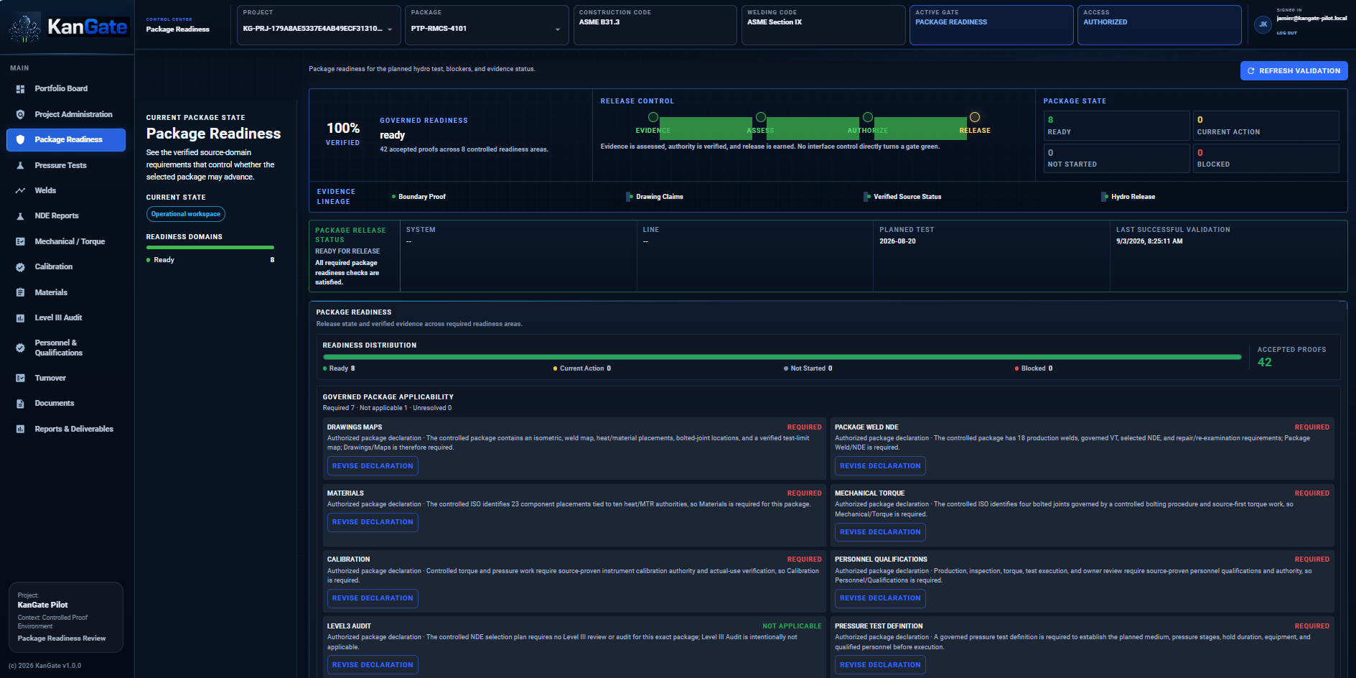
Task: Click Project Administration shield icon
Action: click(x=20, y=114)
